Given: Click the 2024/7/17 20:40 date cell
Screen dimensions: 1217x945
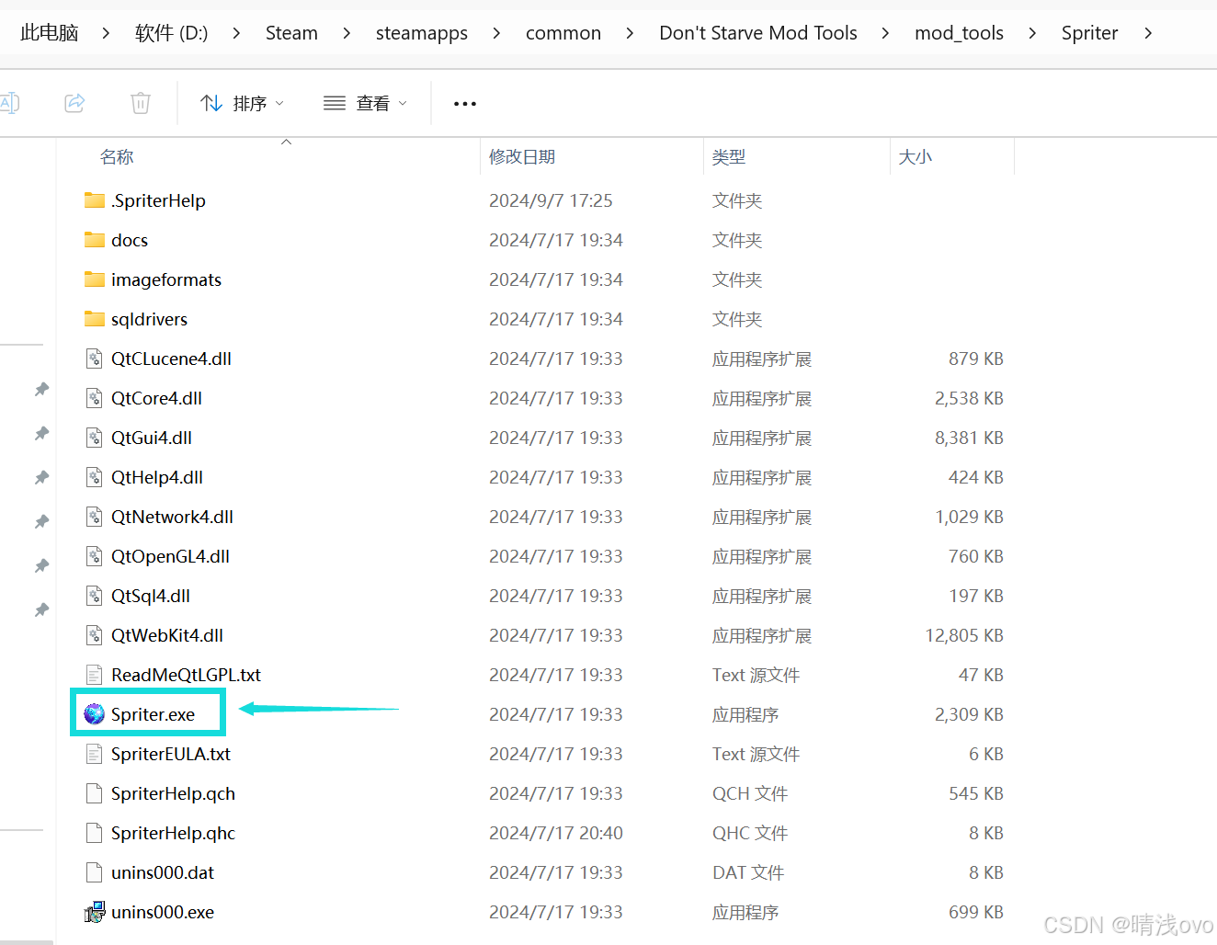Looking at the screenshot, I should [x=556, y=833].
